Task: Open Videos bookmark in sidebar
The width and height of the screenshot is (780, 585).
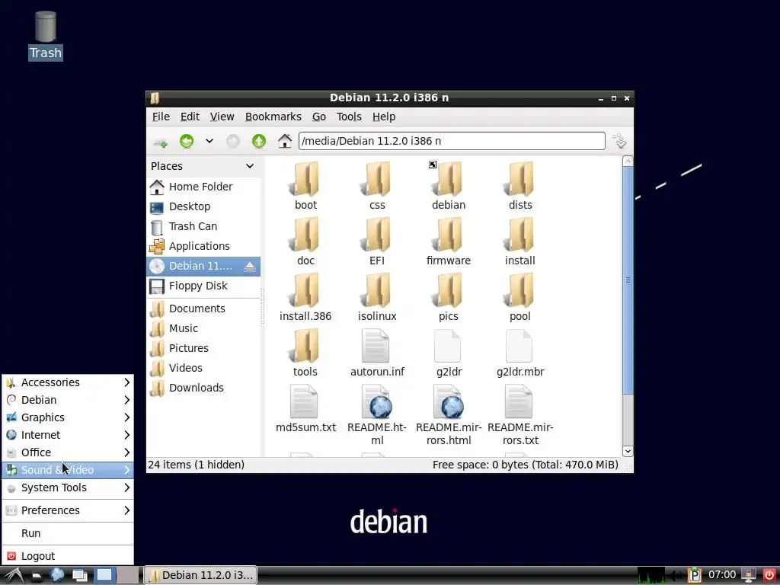Action: 203,368
